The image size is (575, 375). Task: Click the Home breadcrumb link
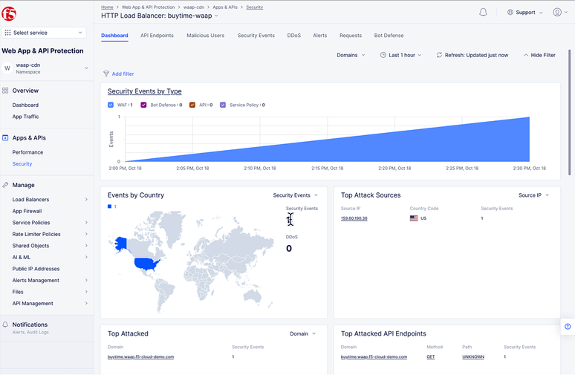click(x=107, y=7)
